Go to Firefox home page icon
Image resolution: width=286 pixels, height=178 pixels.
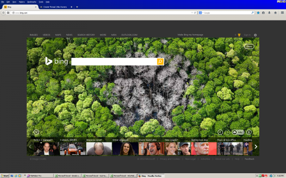point(276,13)
